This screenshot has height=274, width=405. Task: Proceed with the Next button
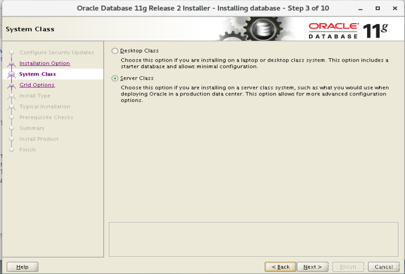[x=312, y=267]
